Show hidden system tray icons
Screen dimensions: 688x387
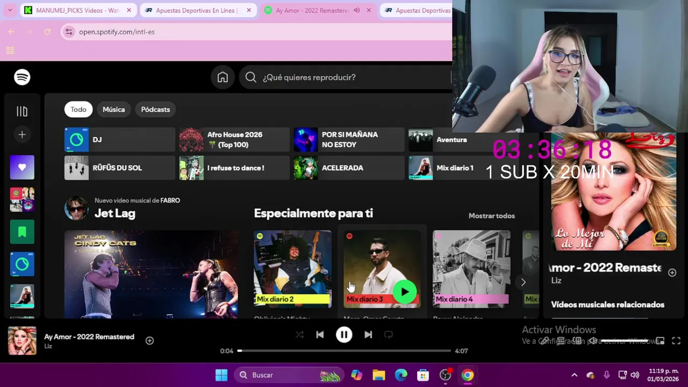pyautogui.click(x=574, y=375)
